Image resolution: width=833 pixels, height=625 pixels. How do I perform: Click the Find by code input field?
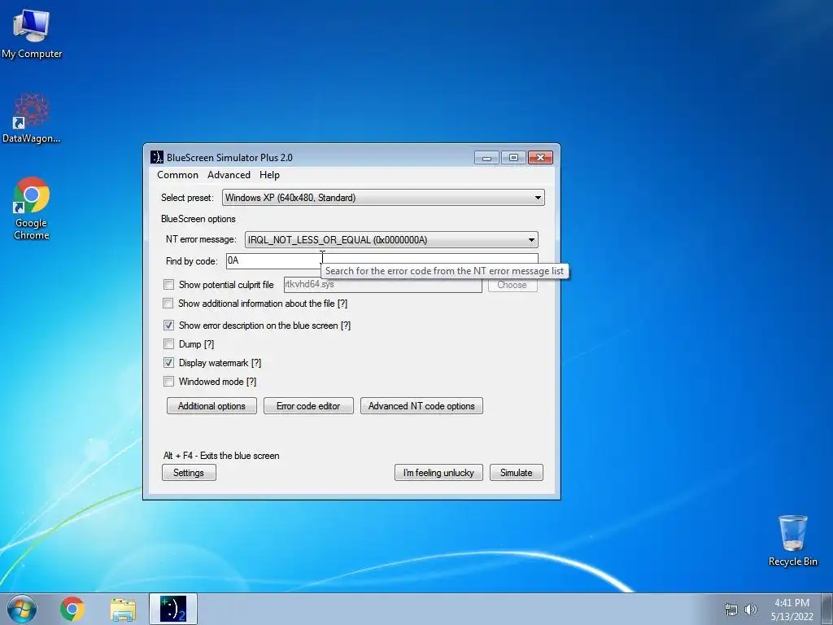[382, 260]
